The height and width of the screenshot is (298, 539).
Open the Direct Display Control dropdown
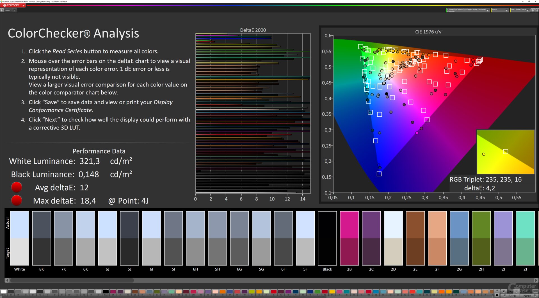520,10
